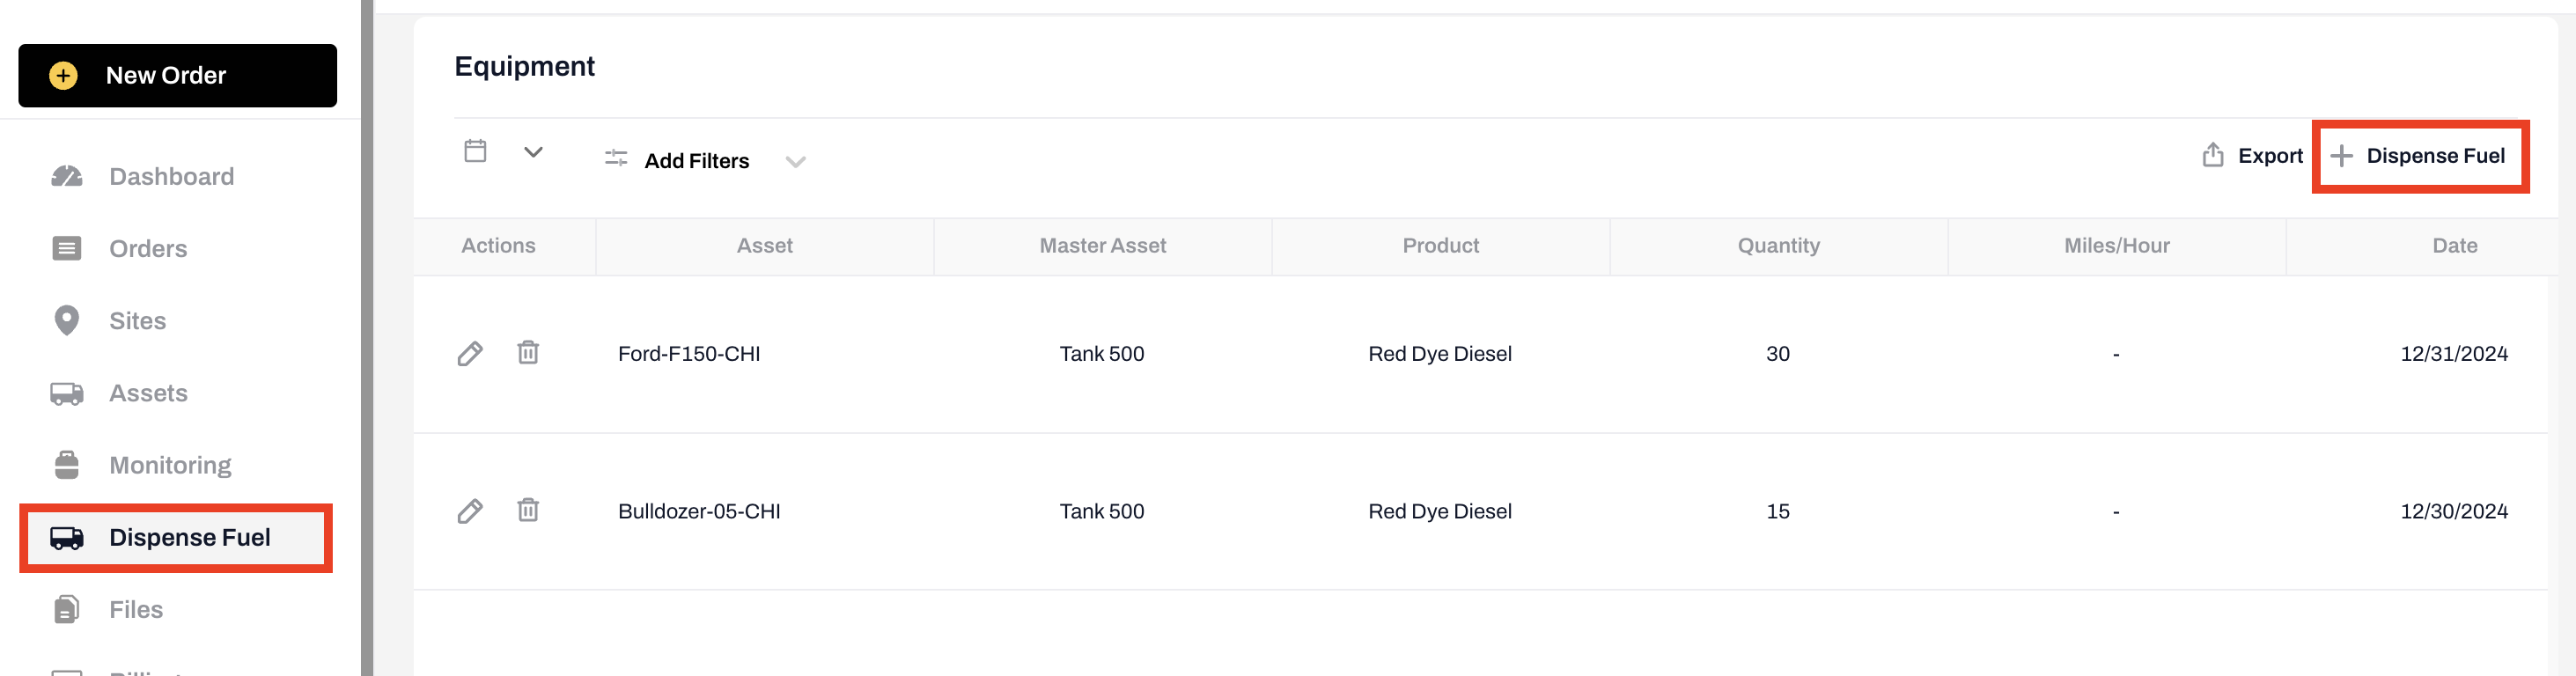Expand the date range chevron dropdown
This screenshot has width=2576, height=676.
click(533, 152)
